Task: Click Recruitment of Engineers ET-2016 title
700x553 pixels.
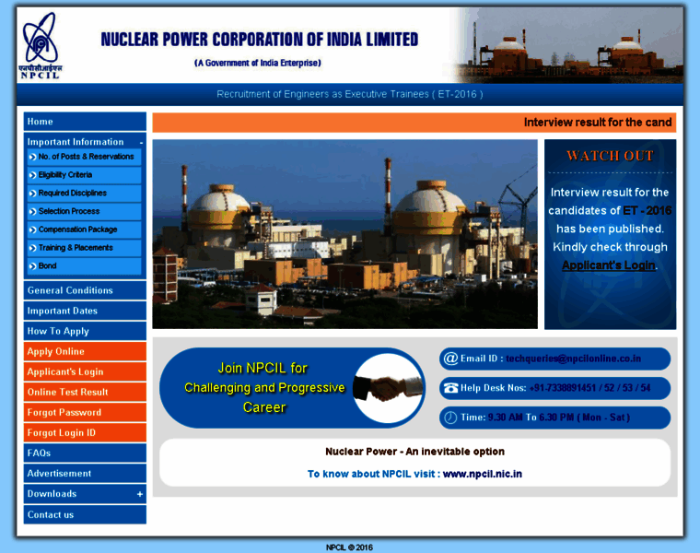Action: [350, 94]
